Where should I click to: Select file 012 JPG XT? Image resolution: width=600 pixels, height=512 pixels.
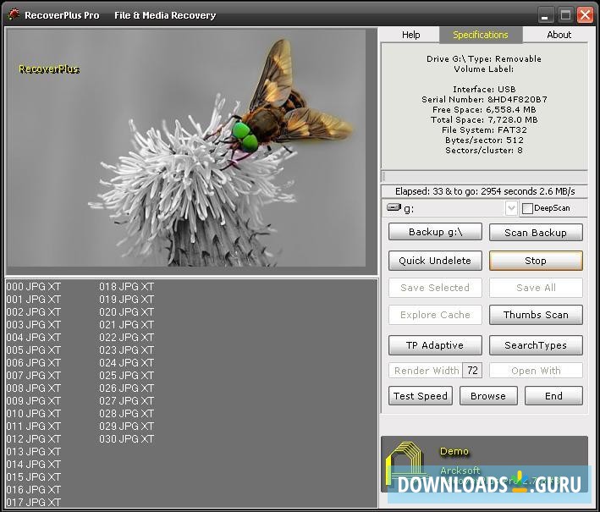34,439
